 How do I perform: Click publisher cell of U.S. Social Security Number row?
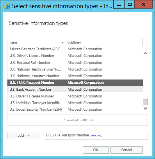pos(85,110)
